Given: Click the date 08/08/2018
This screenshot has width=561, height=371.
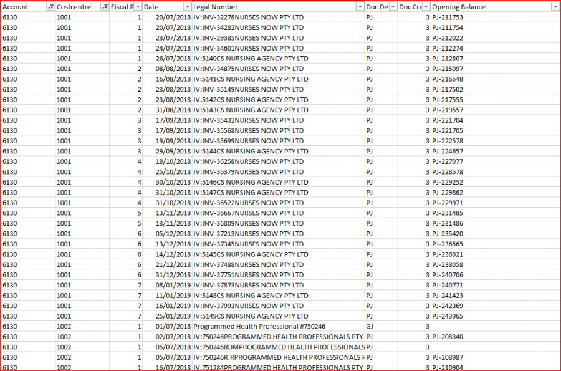Looking at the screenshot, I should coord(167,69).
